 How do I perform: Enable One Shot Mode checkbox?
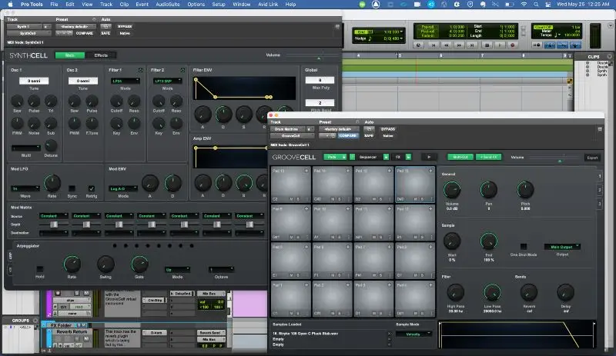coord(523,246)
